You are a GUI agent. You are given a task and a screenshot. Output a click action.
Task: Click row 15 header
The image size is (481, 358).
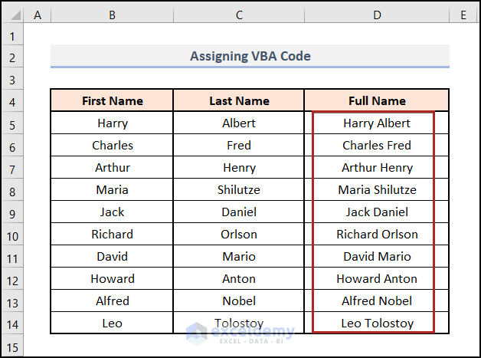[x=13, y=346]
